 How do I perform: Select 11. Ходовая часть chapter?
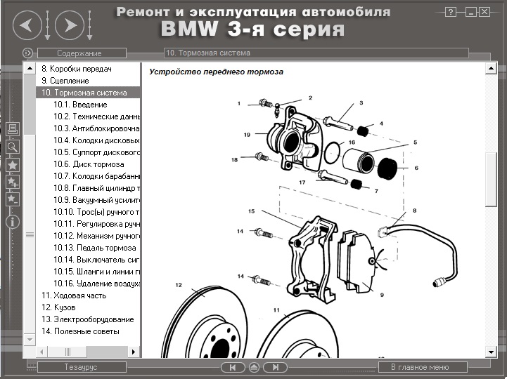click(74, 295)
